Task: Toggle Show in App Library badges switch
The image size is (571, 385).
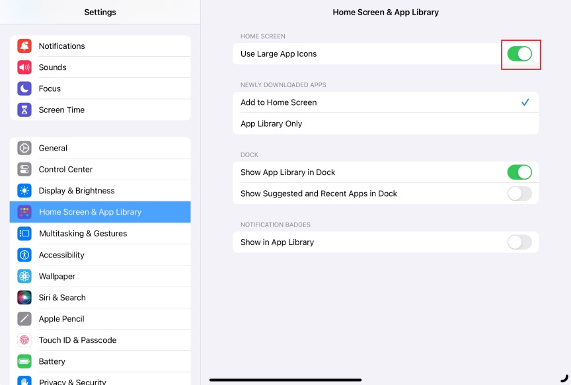Action: pos(519,242)
